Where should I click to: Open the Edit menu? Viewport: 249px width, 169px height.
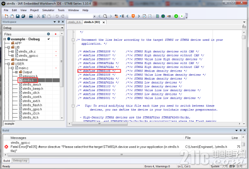pos(14,10)
